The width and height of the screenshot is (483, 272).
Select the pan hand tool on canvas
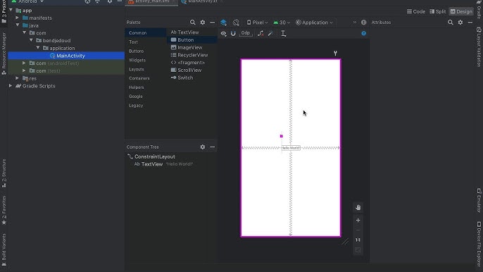(358, 208)
